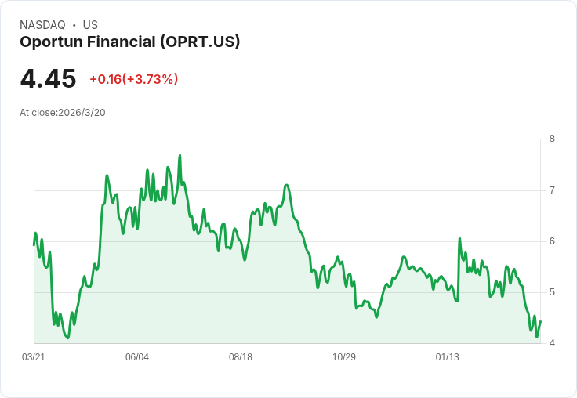The image size is (577, 398).
Task: Select the 08/18 date on x-axis
Action: tap(241, 356)
